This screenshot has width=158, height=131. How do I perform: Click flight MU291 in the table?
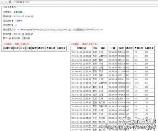(122, 79)
